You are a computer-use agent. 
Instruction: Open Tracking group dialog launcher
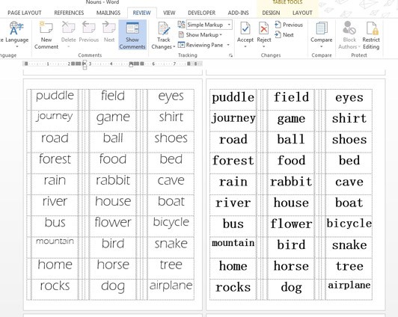click(x=230, y=55)
